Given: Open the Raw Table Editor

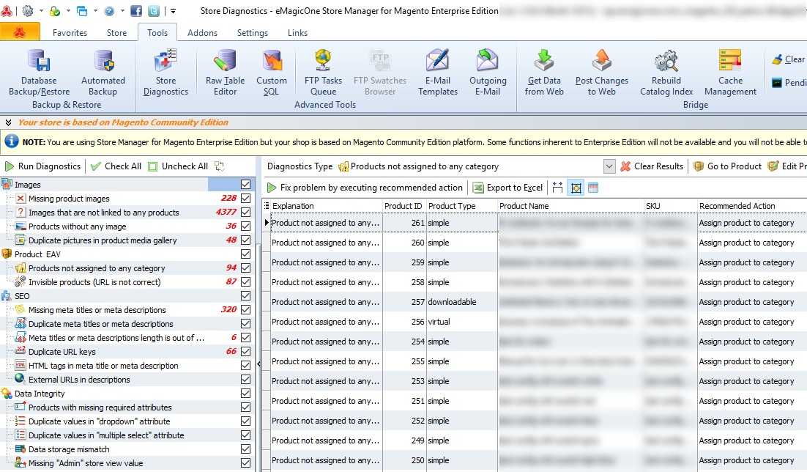Looking at the screenshot, I should (x=225, y=72).
